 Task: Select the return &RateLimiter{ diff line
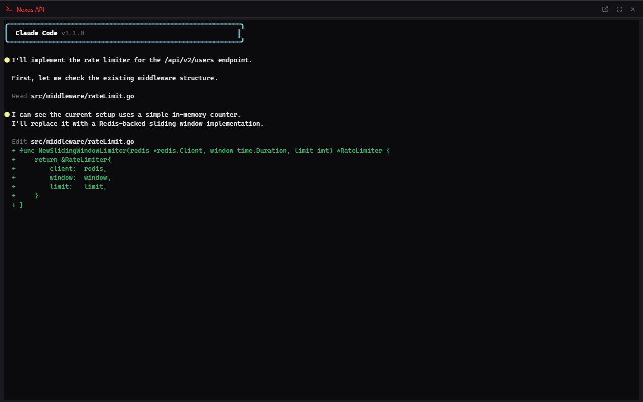(65, 159)
